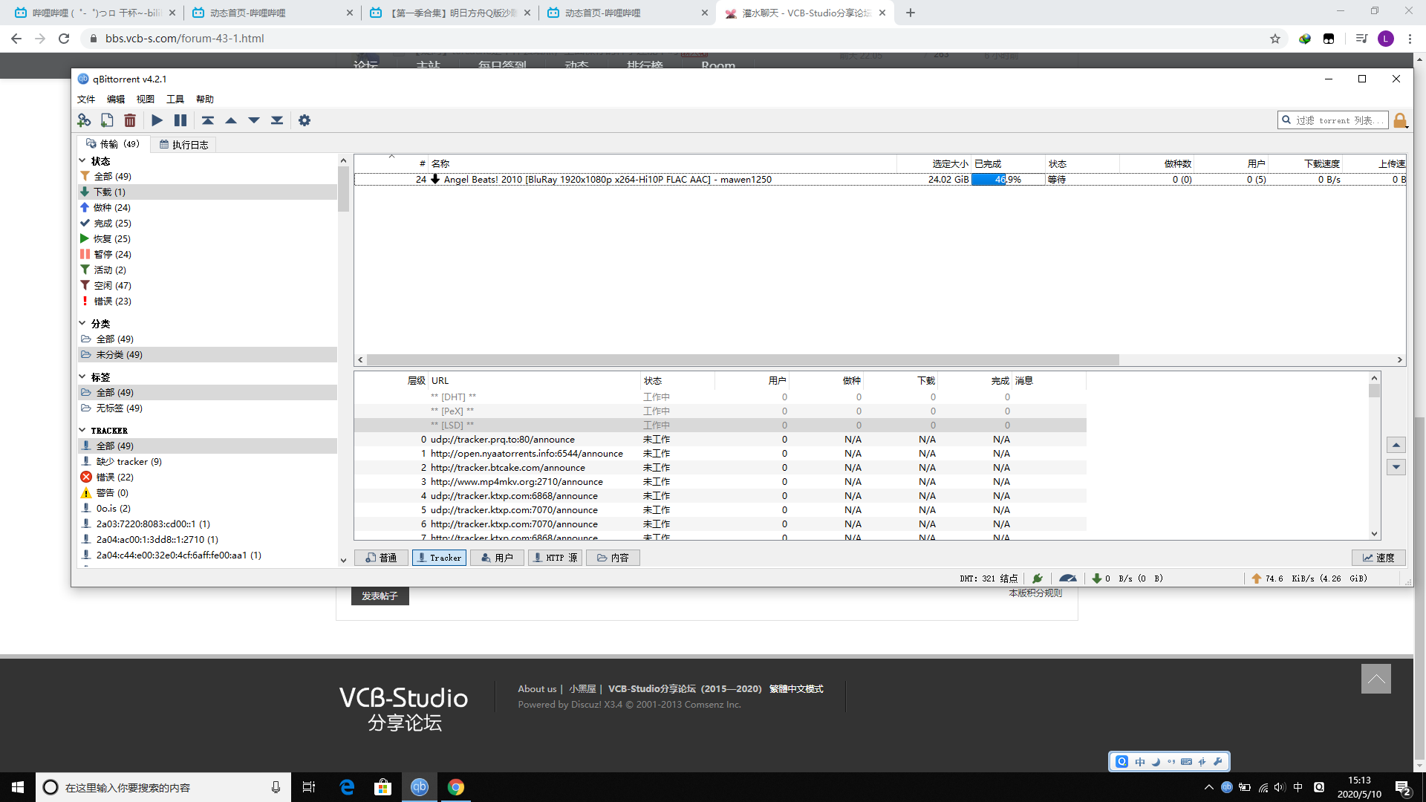Open the 内容 properties tab
This screenshot has height=802, width=1426.
[x=613, y=558]
